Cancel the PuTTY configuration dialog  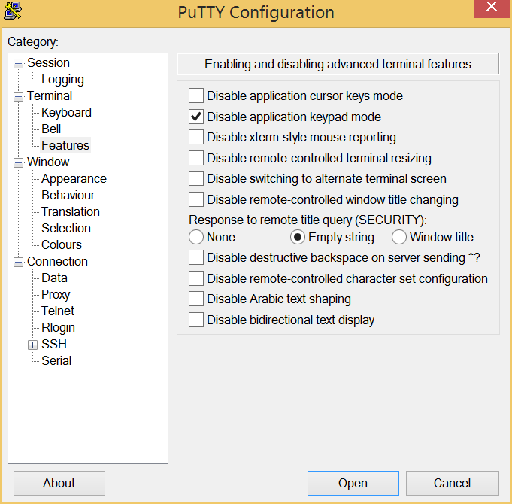pos(453,483)
